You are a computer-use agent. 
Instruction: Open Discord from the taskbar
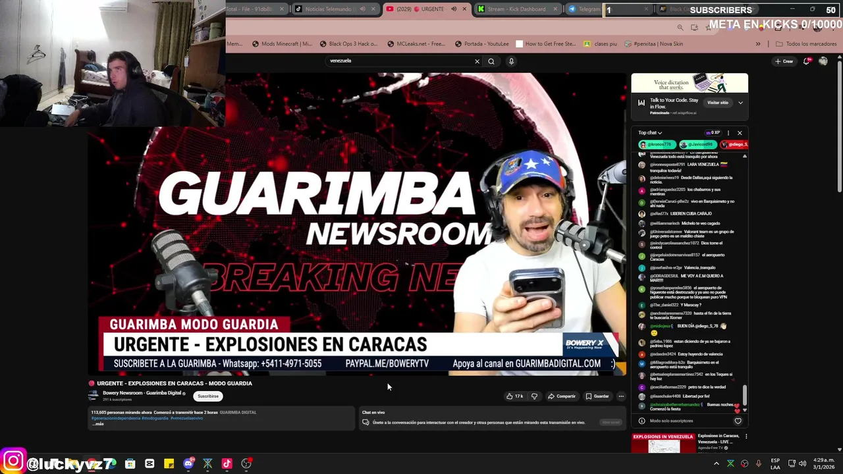point(188,464)
